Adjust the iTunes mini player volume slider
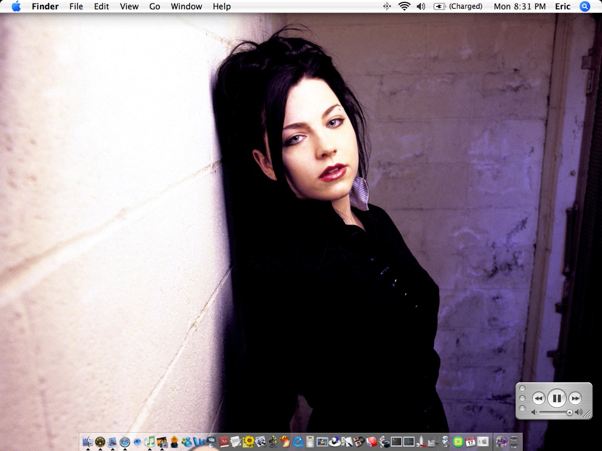The image size is (602, 451). click(556, 413)
